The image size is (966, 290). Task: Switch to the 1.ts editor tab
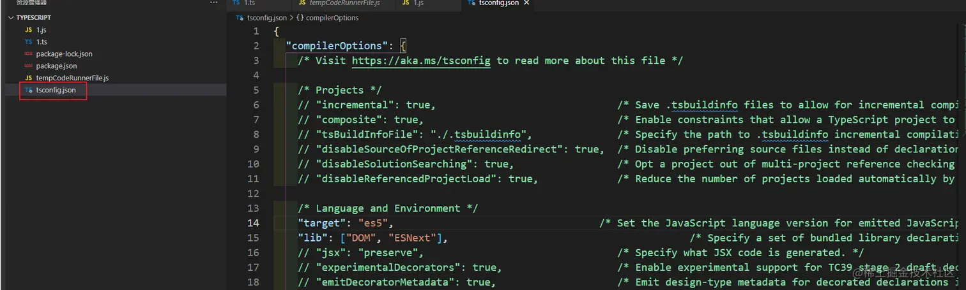click(x=249, y=3)
